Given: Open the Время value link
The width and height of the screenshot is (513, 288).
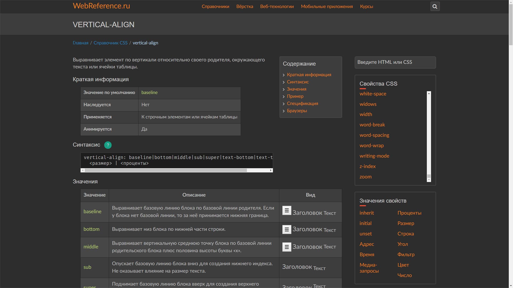Looking at the screenshot, I should point(367,255).
